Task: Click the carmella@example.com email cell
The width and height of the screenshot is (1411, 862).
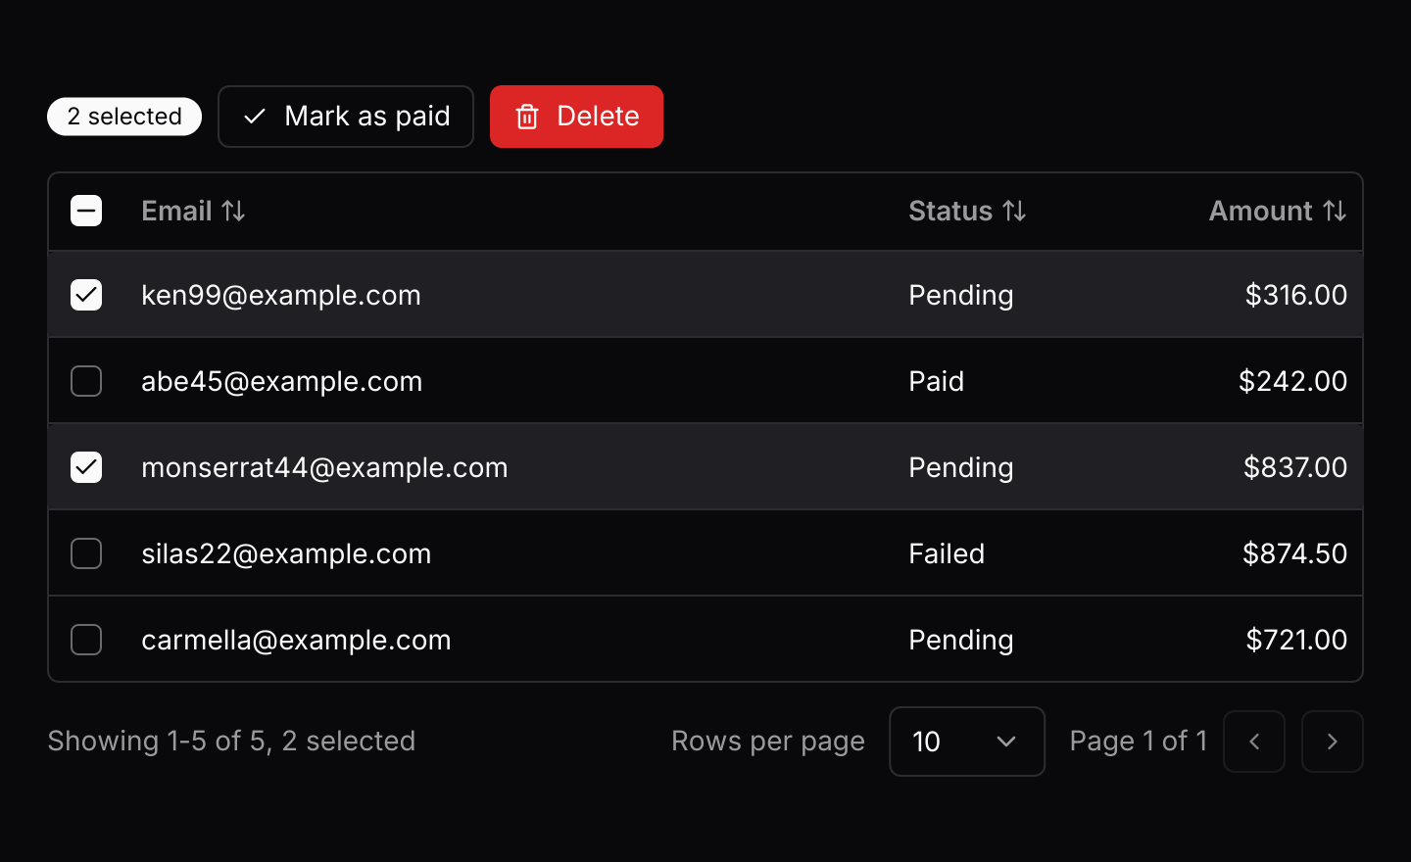Action: point(296,640)
